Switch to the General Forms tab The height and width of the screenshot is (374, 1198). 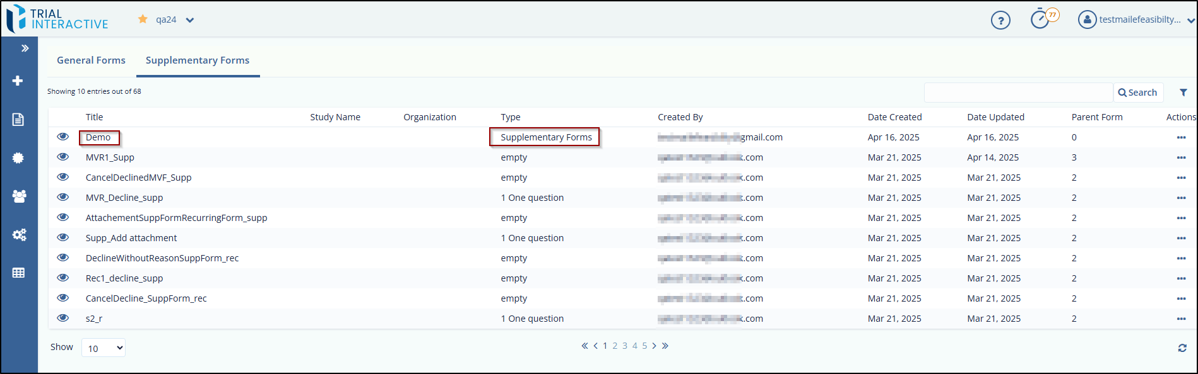(91, 60)
